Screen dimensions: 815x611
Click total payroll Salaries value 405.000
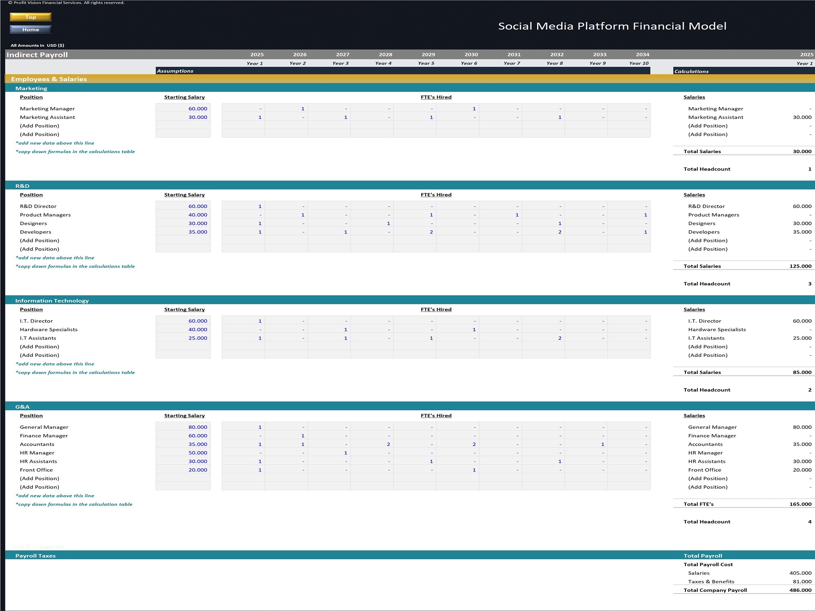[x=800, y=573]
